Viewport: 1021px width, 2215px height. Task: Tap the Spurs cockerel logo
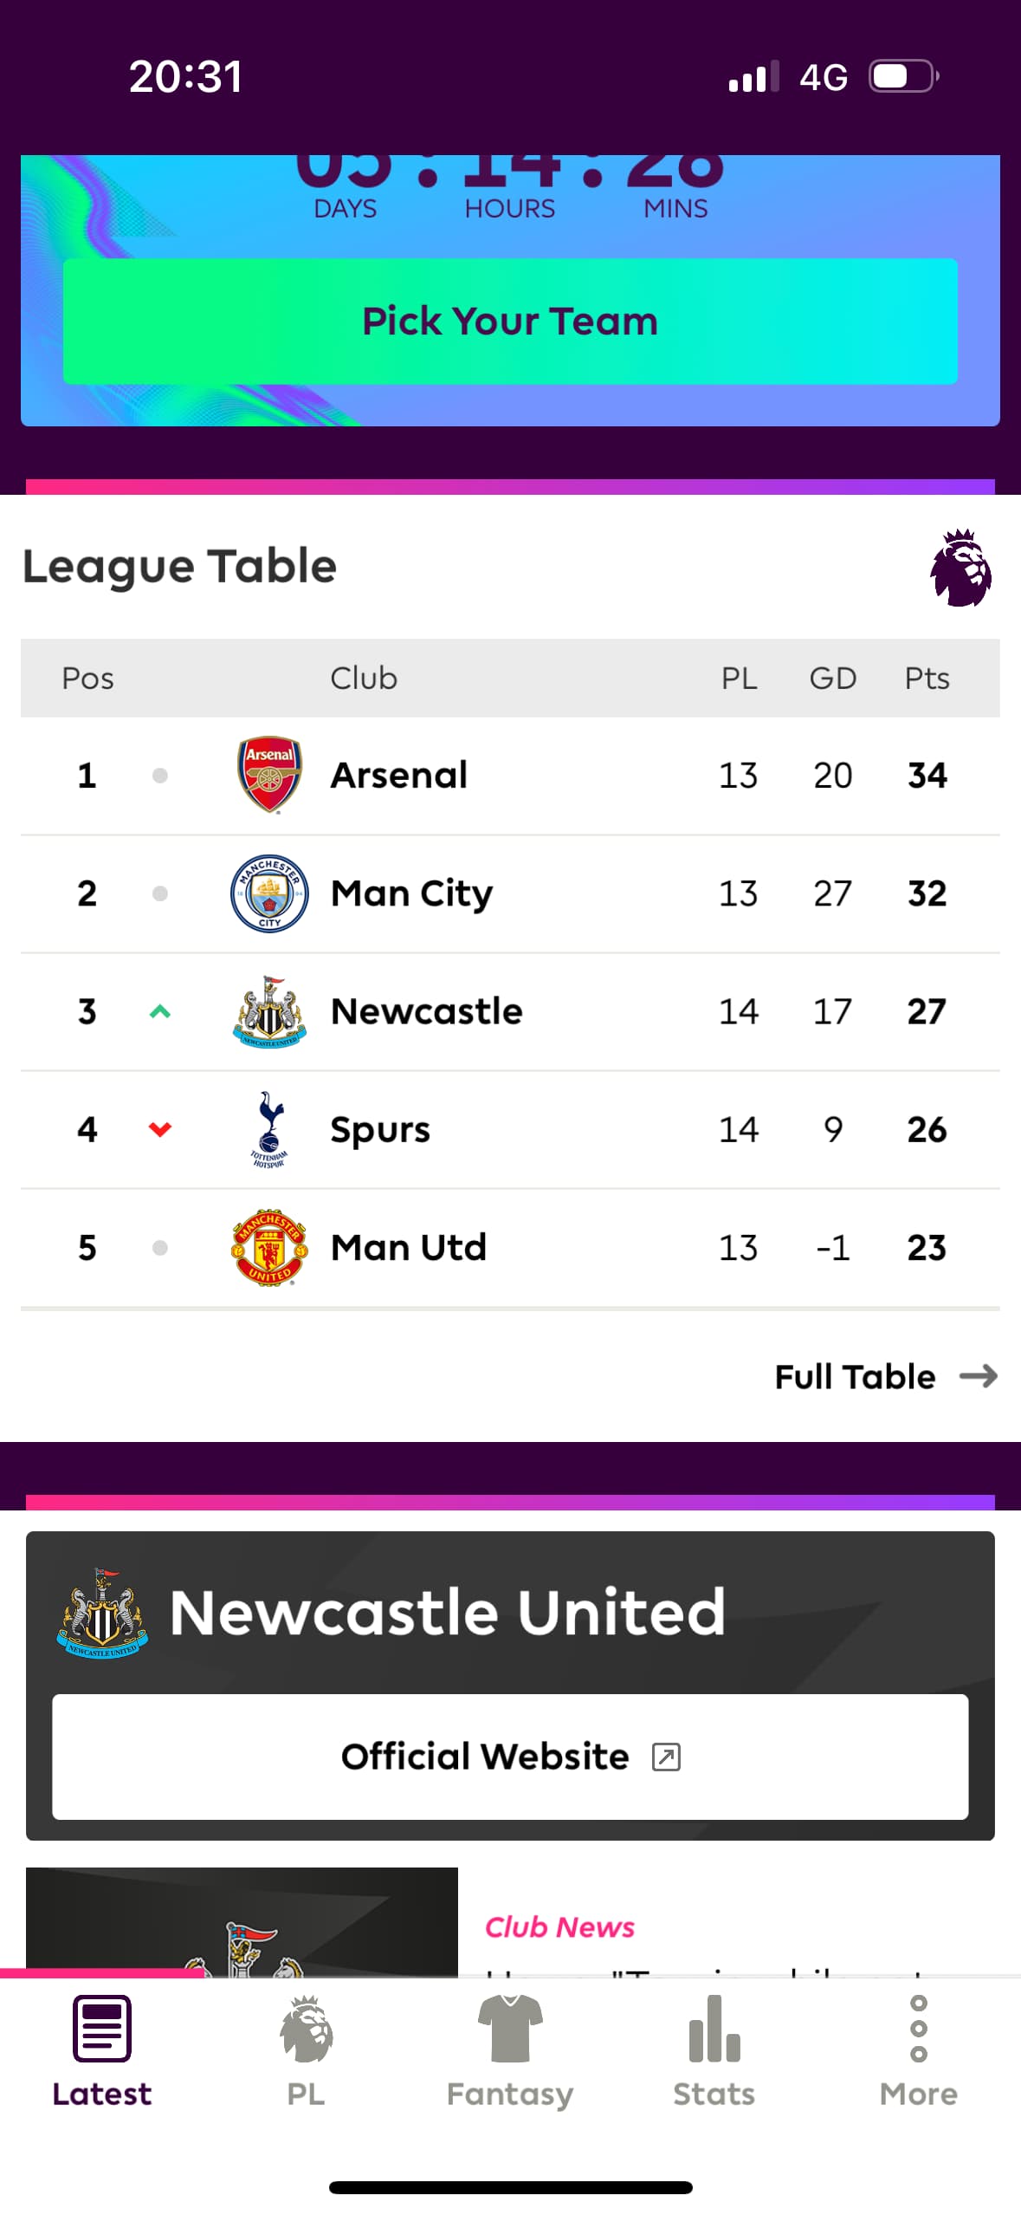pos(269,1129)
